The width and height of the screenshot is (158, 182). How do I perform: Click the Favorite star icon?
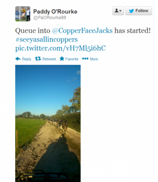[62, 59]
